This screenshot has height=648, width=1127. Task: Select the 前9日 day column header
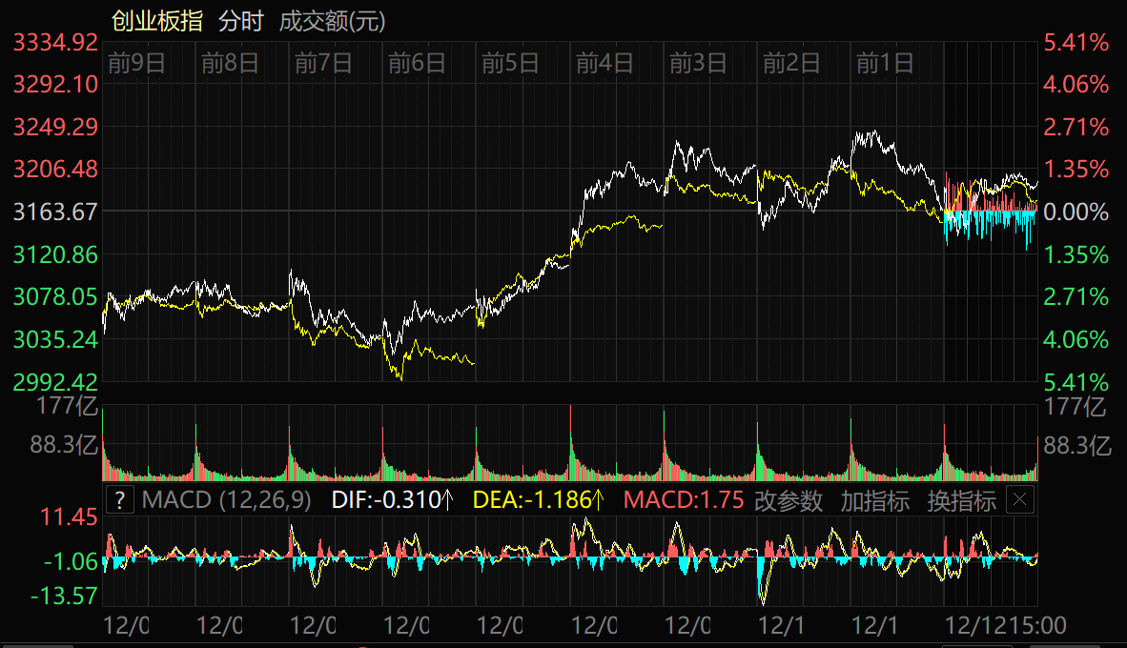[x=137, y=64]
